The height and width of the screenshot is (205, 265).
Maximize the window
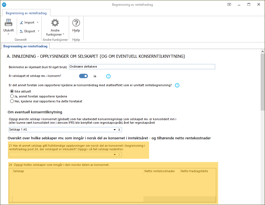pos(249,5)
